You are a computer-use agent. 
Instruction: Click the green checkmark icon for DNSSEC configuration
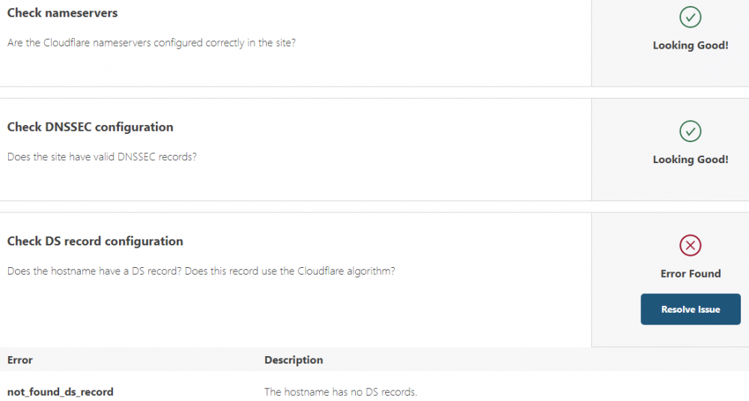(691, 131)
